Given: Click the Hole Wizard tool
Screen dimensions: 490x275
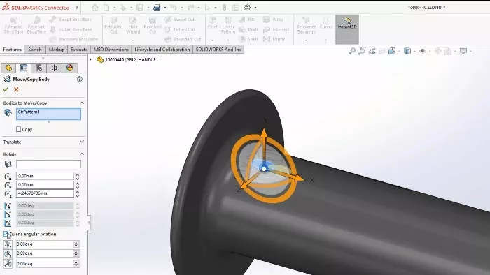Looking at the screenshot, I should point(133,25).
